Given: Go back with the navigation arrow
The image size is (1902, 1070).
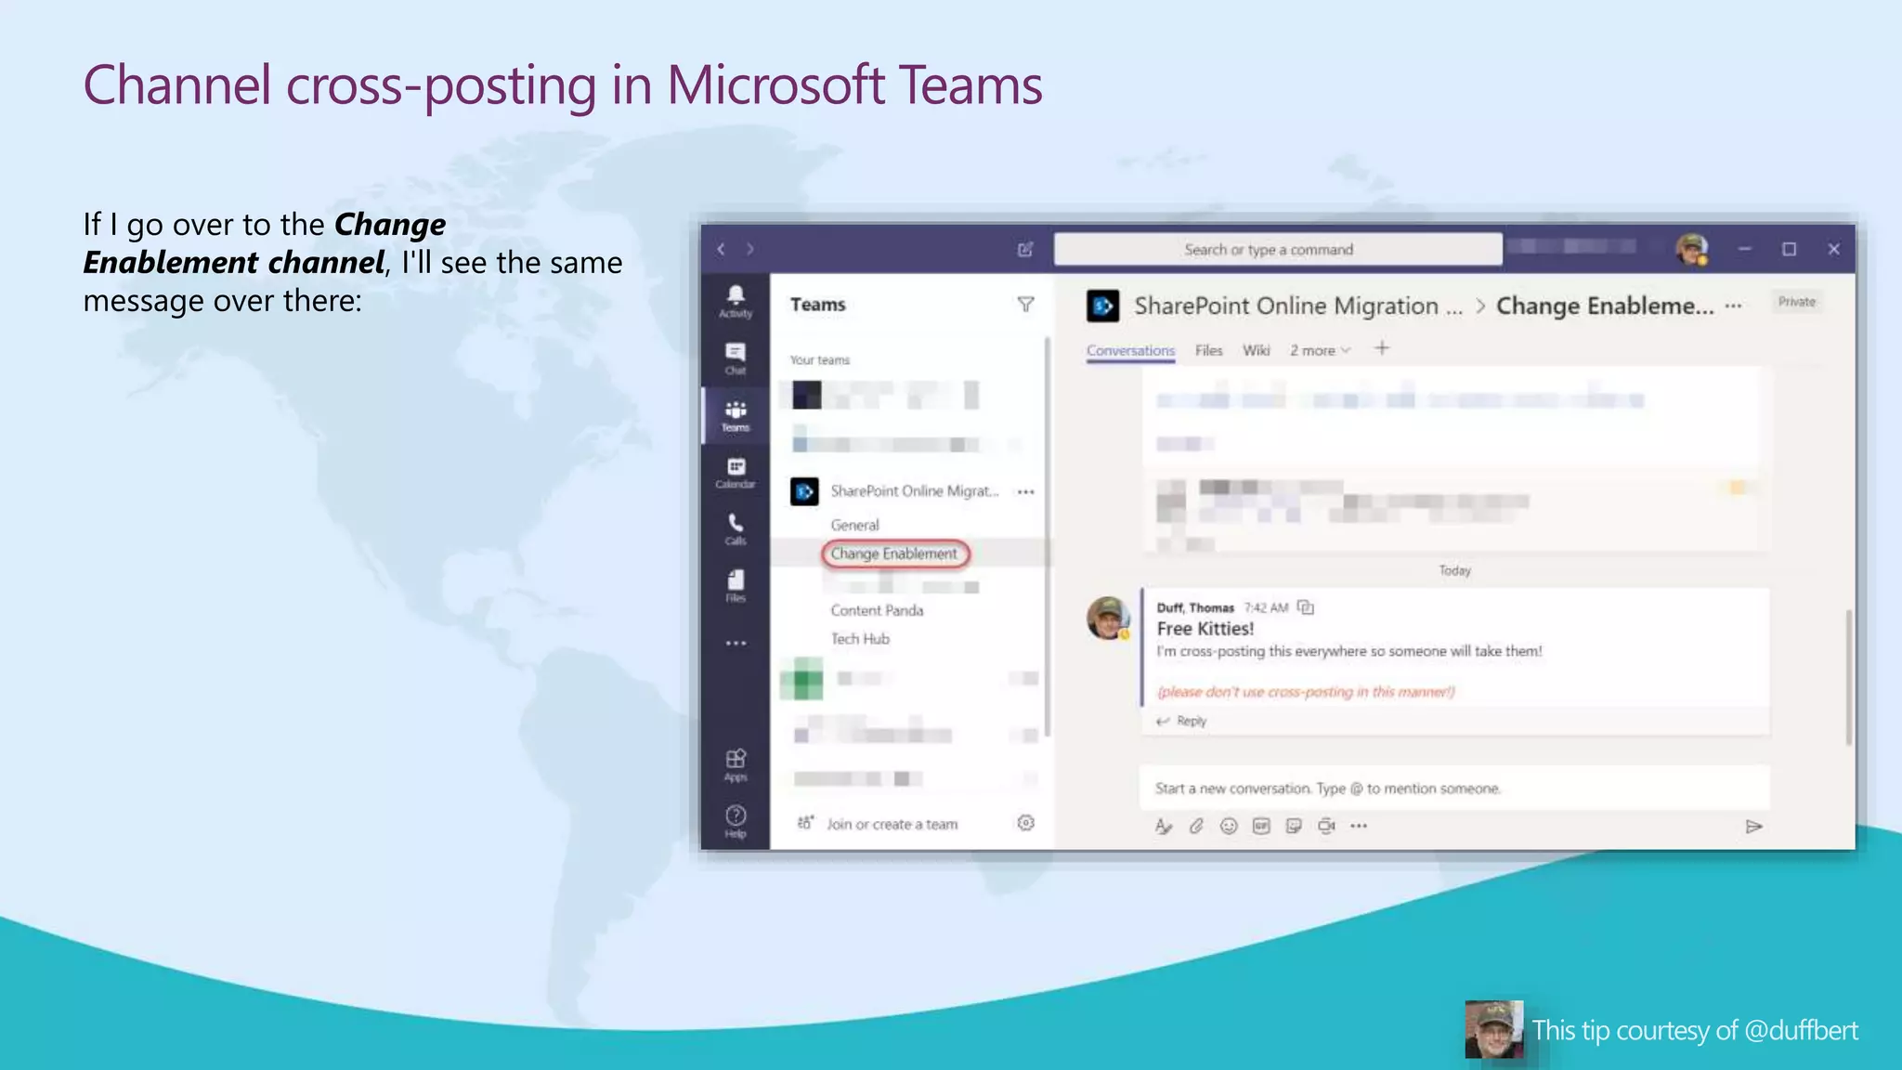Looking at the screenshot, I should (721, 249).
